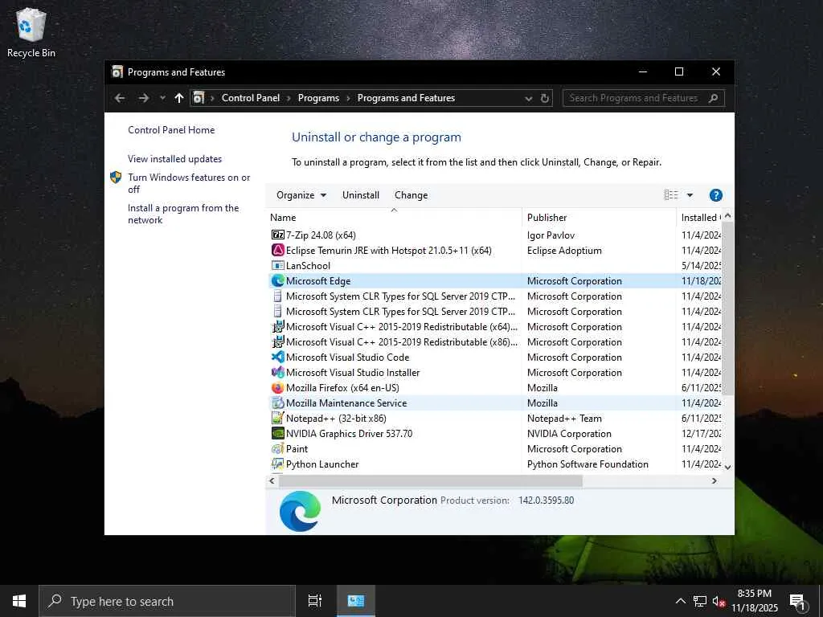
Task: Click the taskbar clock showing 8:35 PM
Action: (754, 601)
